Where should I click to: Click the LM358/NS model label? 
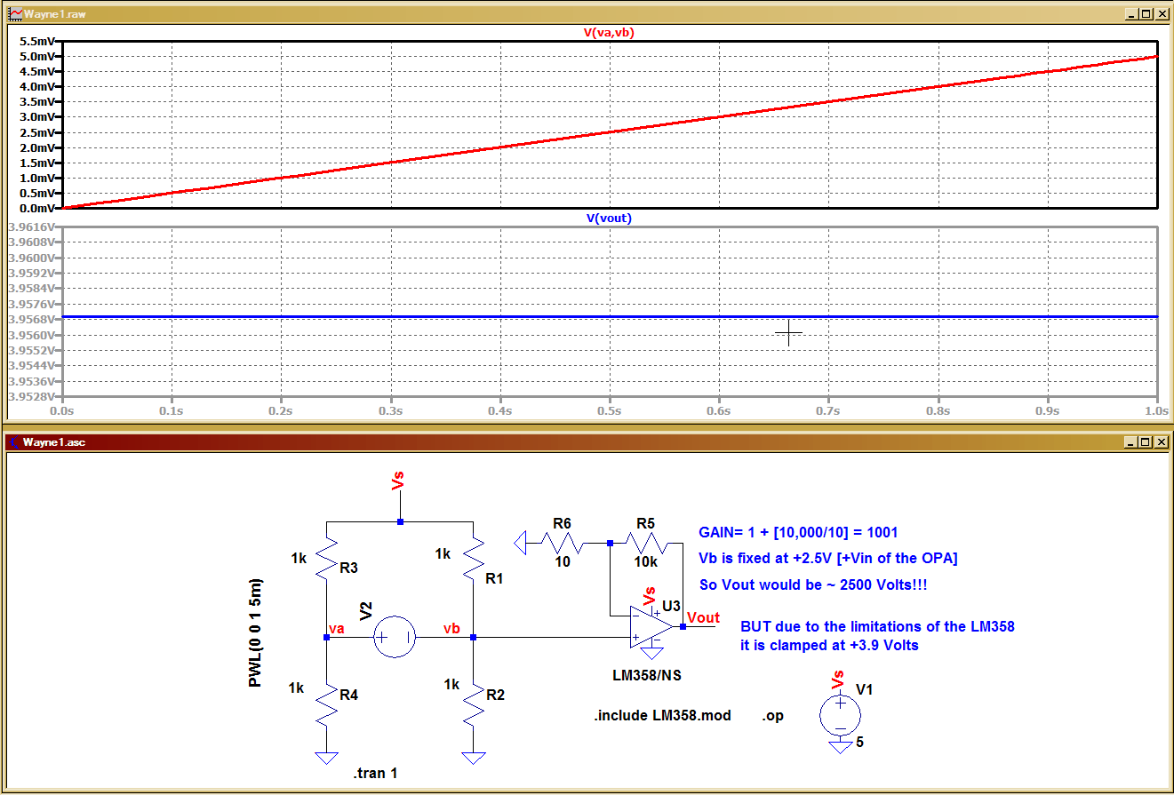pos(647,675)
